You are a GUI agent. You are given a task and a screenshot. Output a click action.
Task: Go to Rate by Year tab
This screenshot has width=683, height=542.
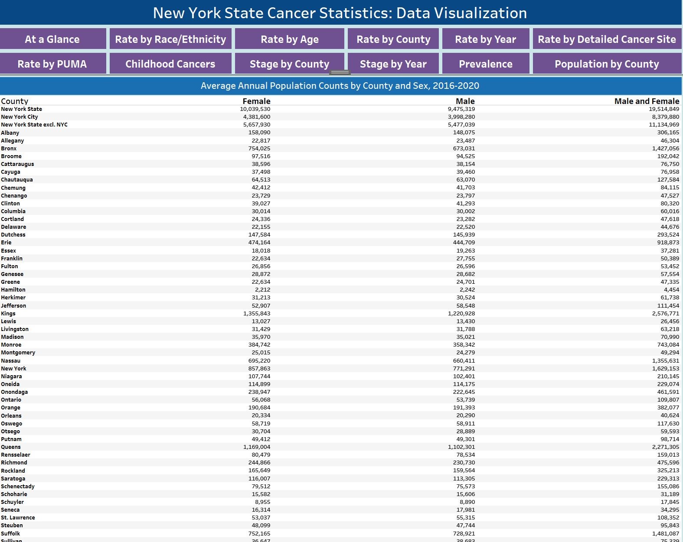click(x=486, y=39)
